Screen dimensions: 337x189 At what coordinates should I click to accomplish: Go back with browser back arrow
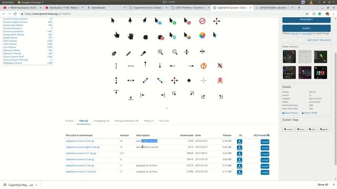click(4, 14)
